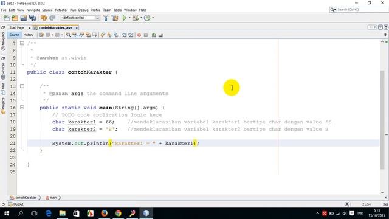This screenshot has height=219, width=389.
Task: Switch editor to History view
Action: [29, 35]
